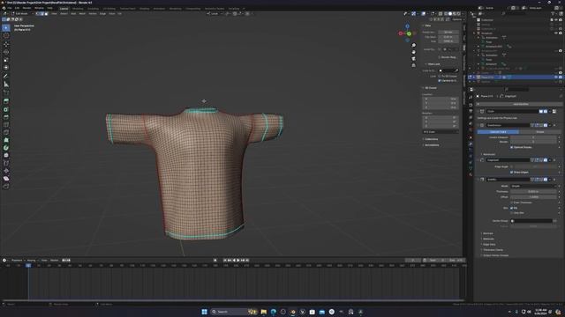Select the Measure tool

(x=6, y=85)
